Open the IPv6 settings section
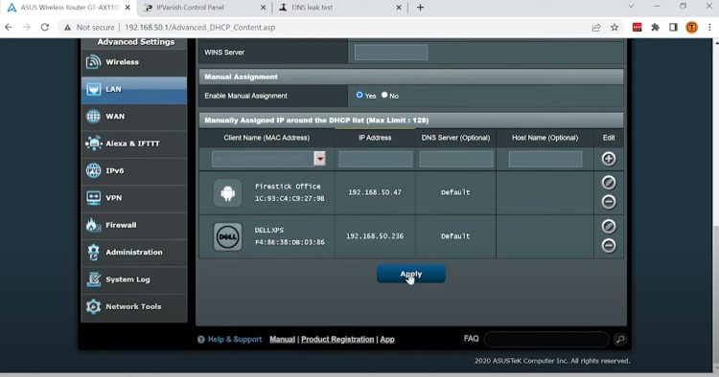Screen dimensions: 719x377 click(134, 170)
